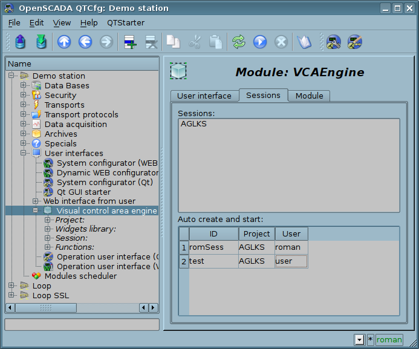Collapse the User interfaces tree node
The image size is (419, 349).
point(24,154)
